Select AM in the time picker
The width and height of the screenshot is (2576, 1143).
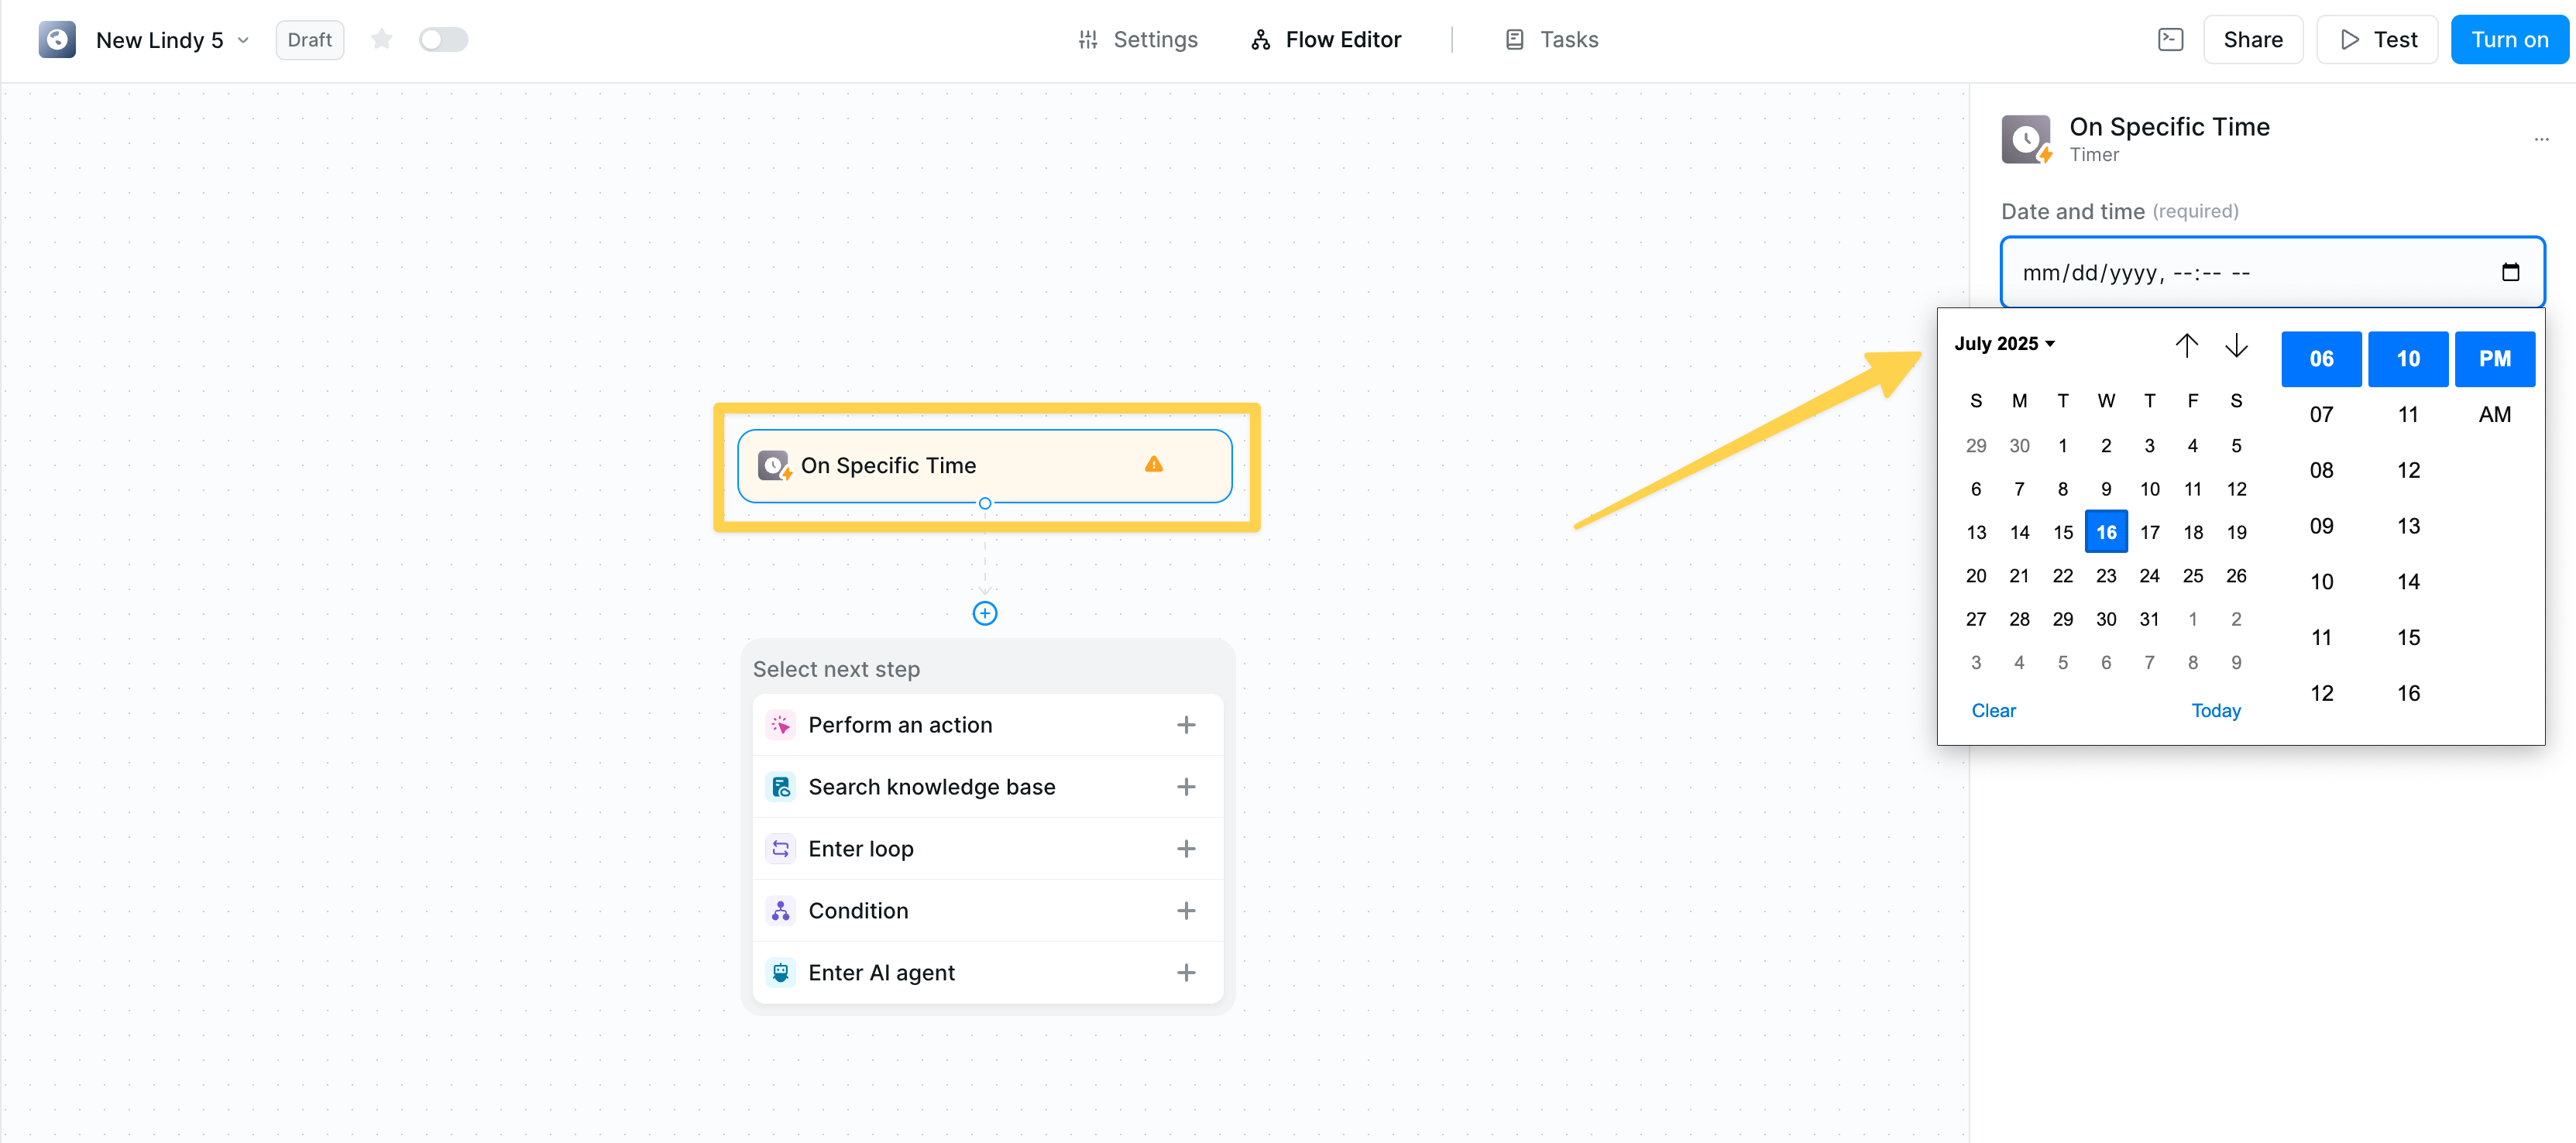tap(2494, 413)
